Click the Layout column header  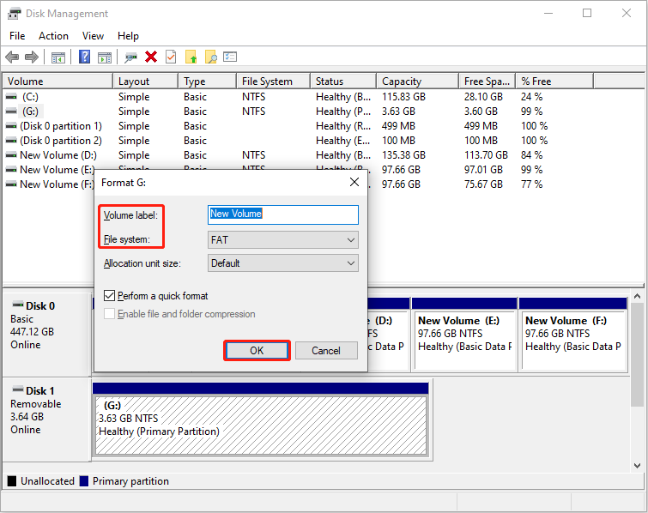pyautogui.click(x=146, y=81)
